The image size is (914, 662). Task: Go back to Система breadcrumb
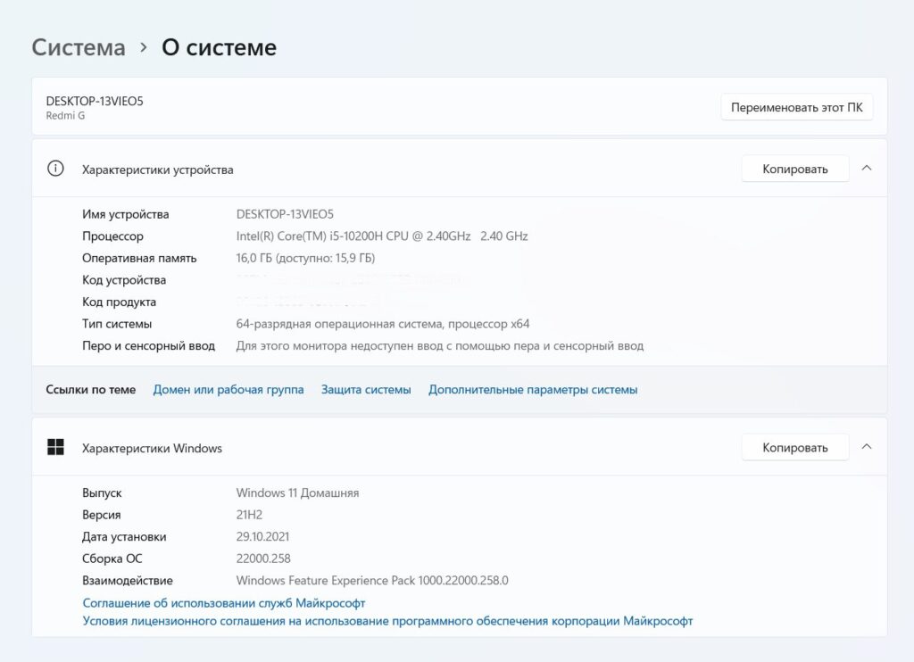(79, 47)
